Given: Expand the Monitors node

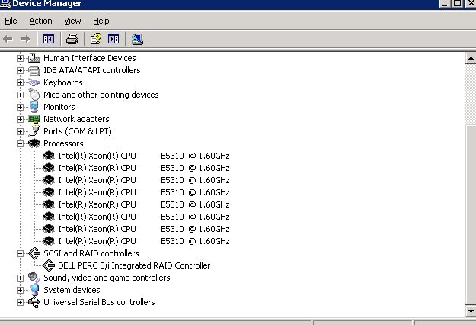Looking at the screenshot, I should 20,107.
